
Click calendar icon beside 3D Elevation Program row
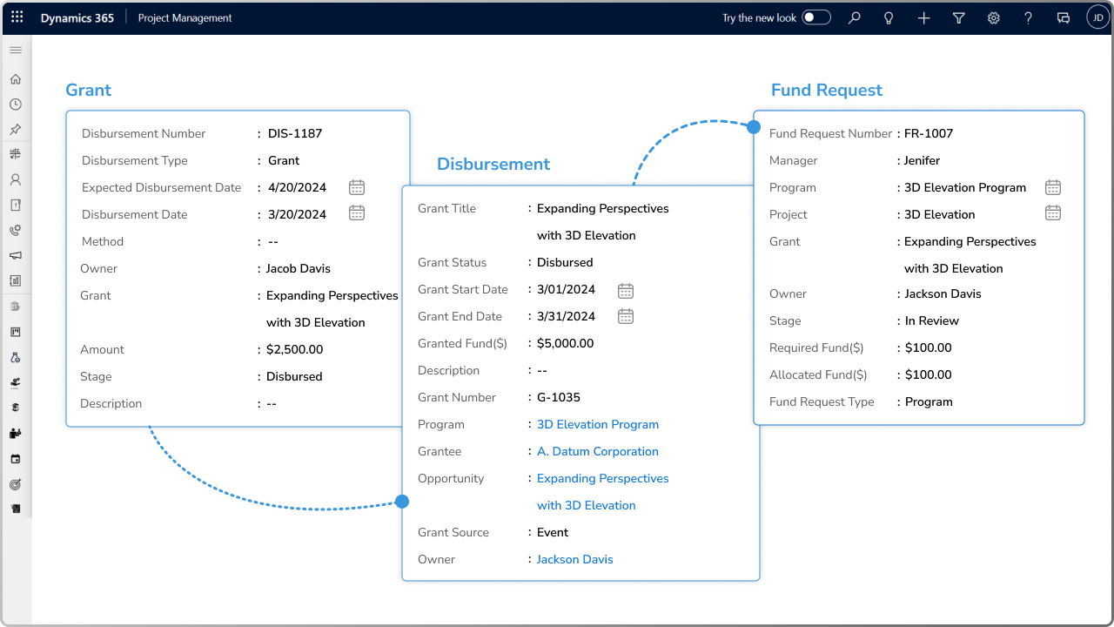1053,187
